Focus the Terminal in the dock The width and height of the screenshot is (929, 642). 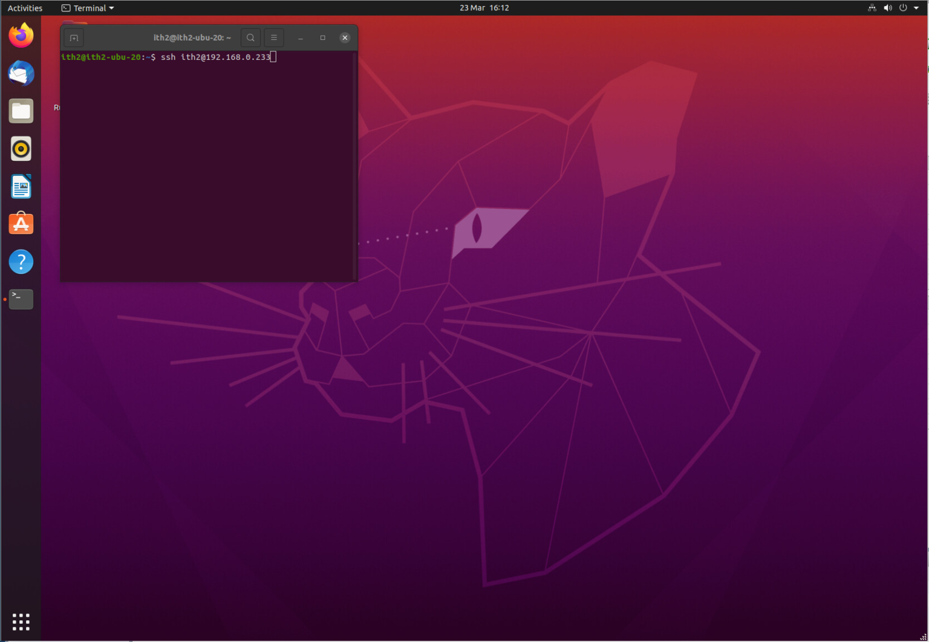coord(21,299)
